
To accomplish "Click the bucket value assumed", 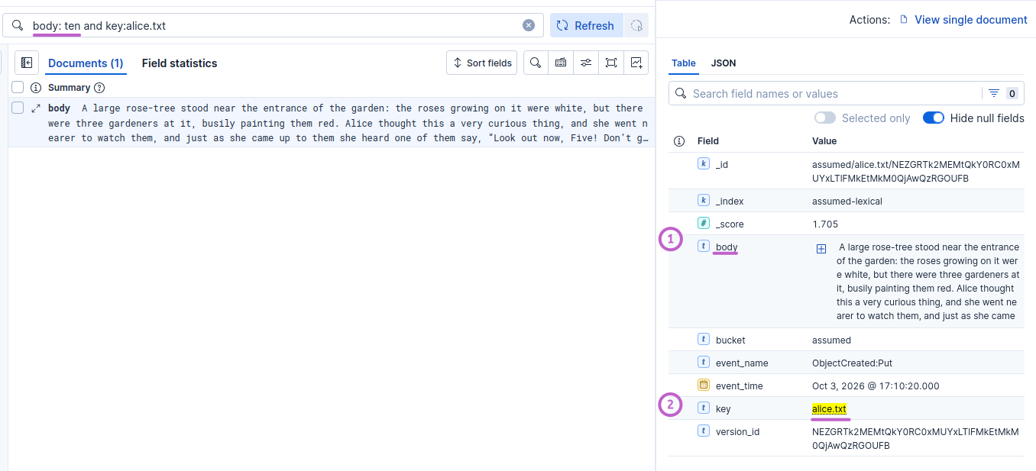I will (x=831, y=340).
